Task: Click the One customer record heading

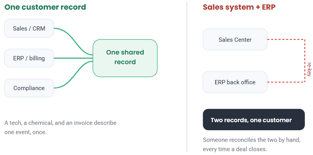Action: (45, 7)
